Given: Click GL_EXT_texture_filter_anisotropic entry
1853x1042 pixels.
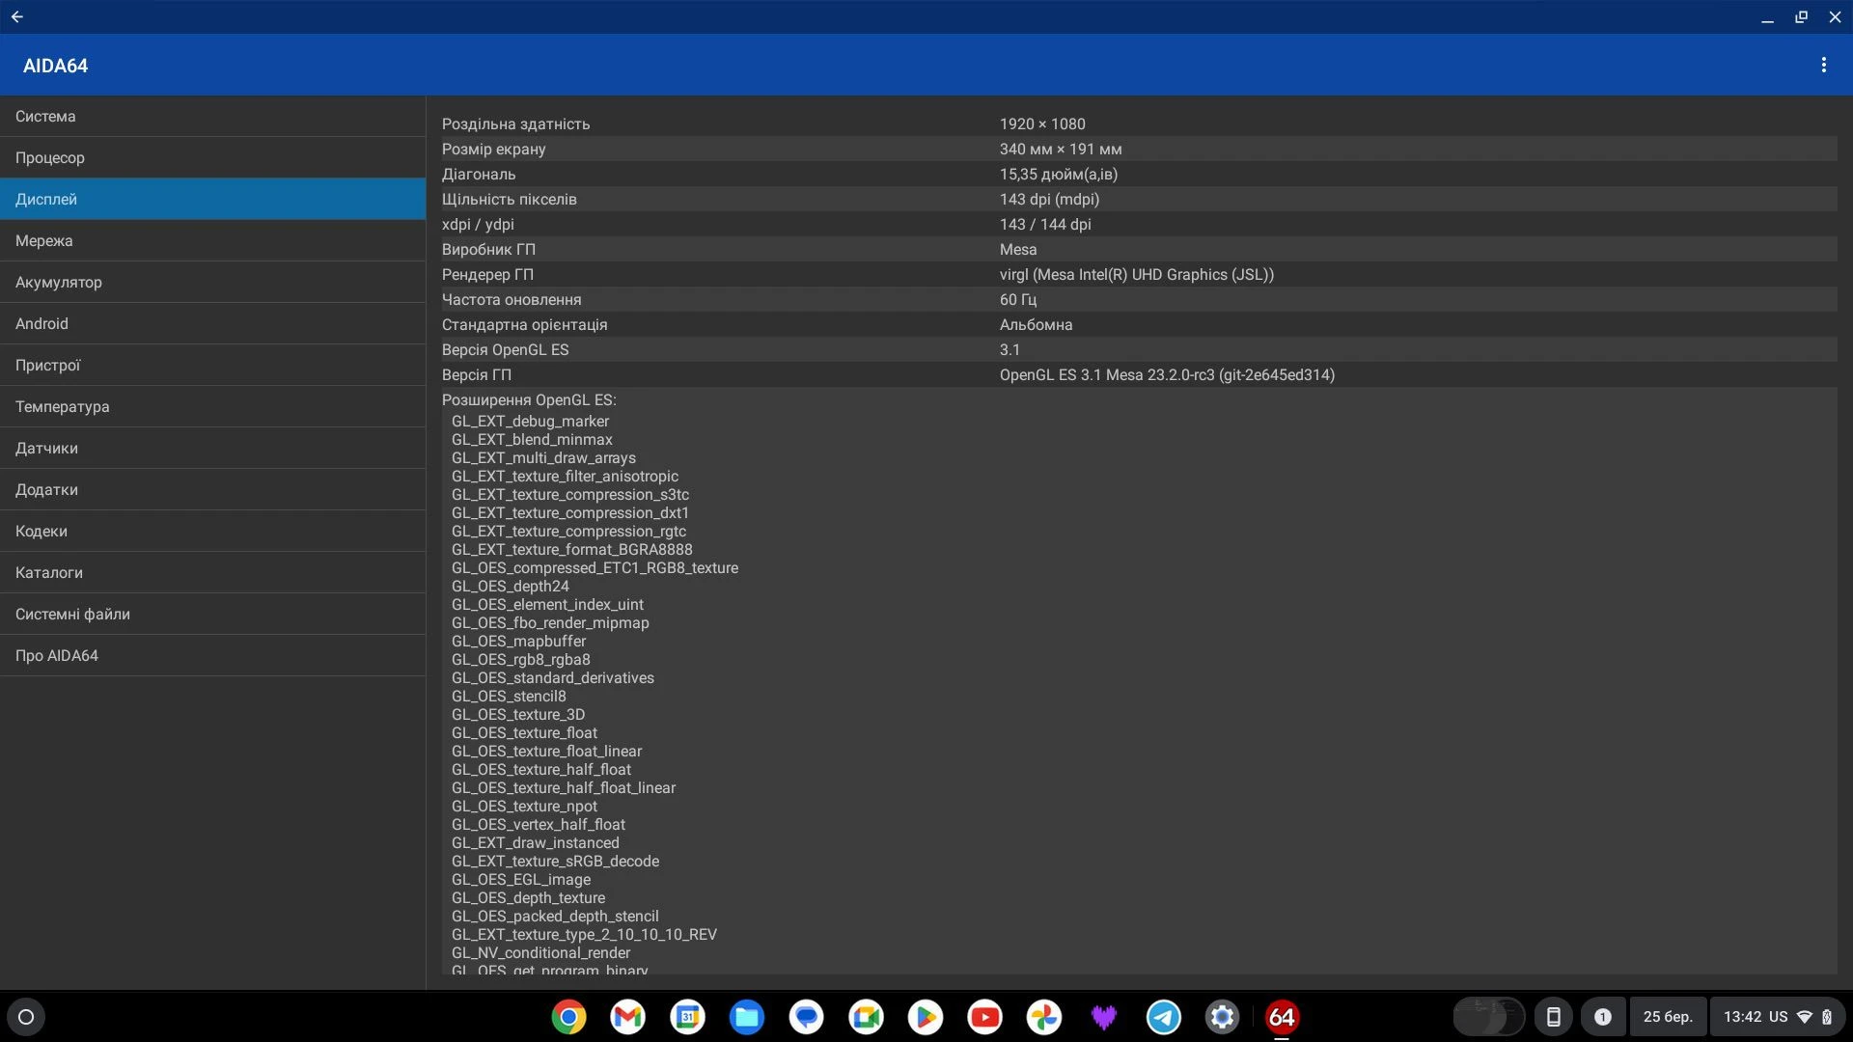Looking at the screenshot, I should [565, 477].
